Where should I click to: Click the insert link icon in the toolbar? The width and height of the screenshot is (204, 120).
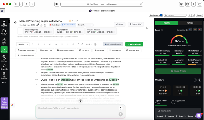coord(50,44)
